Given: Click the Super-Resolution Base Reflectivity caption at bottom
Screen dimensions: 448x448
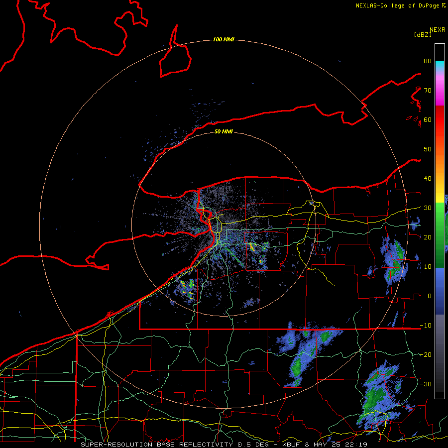Looking at the screenshot, I should [x=224, y=445].
